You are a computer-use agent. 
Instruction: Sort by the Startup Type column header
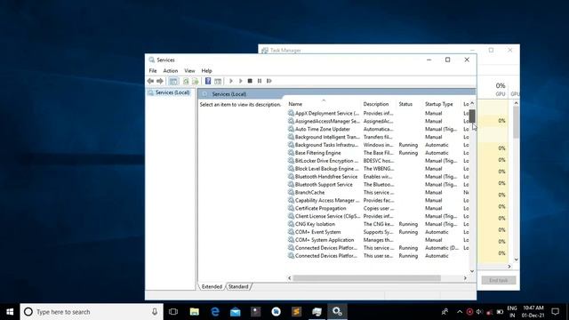(x=443, y=104)
